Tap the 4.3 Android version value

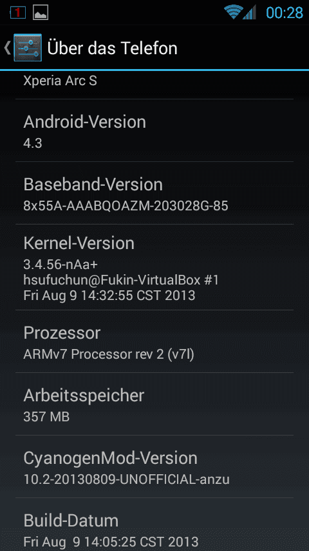(33, 143)
